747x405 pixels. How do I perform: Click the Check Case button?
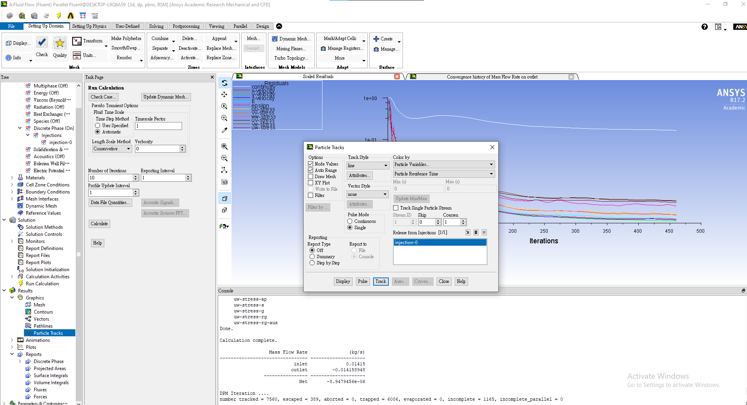(x=103, y=97)
